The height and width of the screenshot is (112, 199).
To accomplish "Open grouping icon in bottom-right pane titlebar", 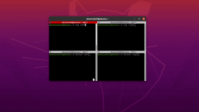I will tap(99, 52).
